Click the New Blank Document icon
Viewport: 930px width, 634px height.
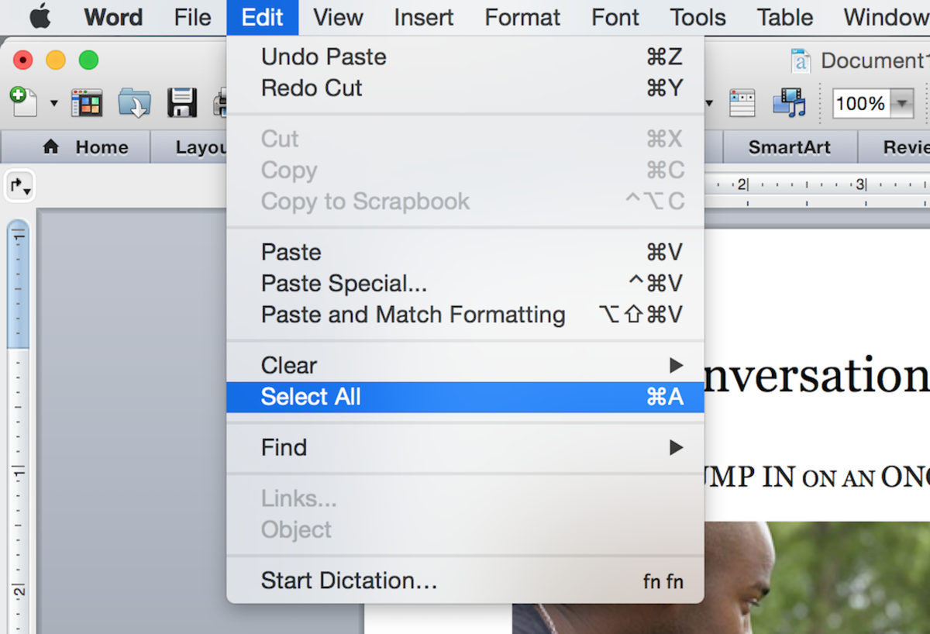tap(23, 102)
